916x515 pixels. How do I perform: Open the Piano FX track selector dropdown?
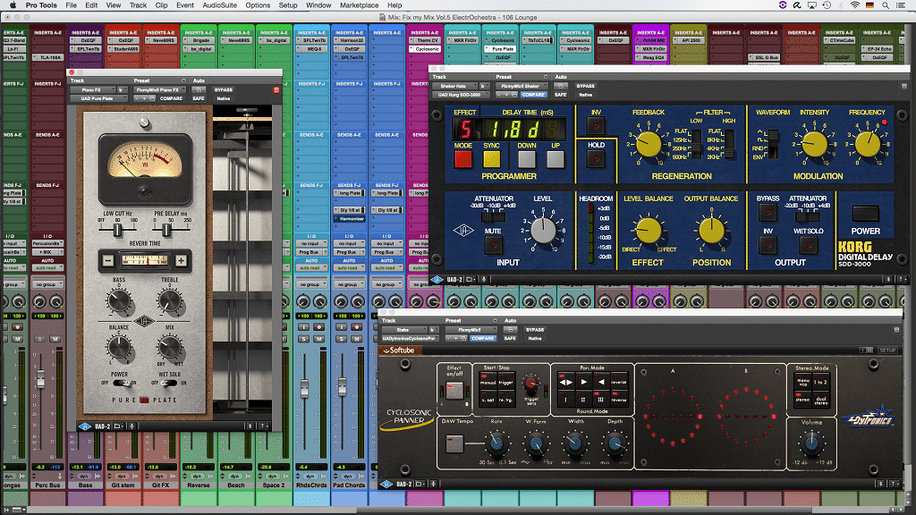pos(93,90)
